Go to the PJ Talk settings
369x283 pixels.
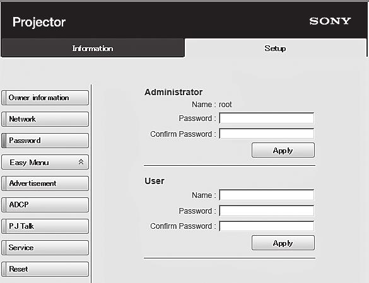(45, 226)
